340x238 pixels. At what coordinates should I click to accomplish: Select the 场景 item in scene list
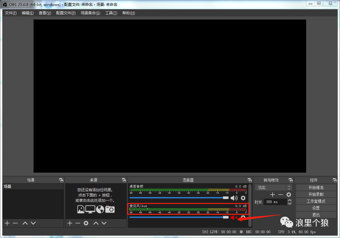(x=33, y=186)
